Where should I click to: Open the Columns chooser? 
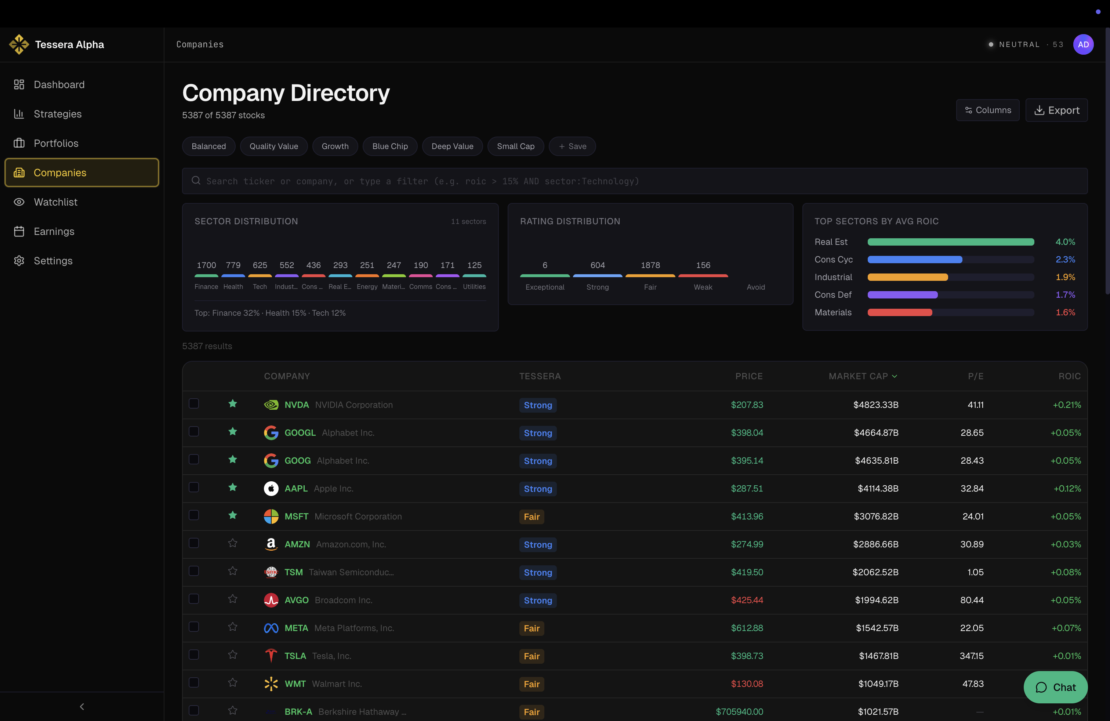coord(987,110)
